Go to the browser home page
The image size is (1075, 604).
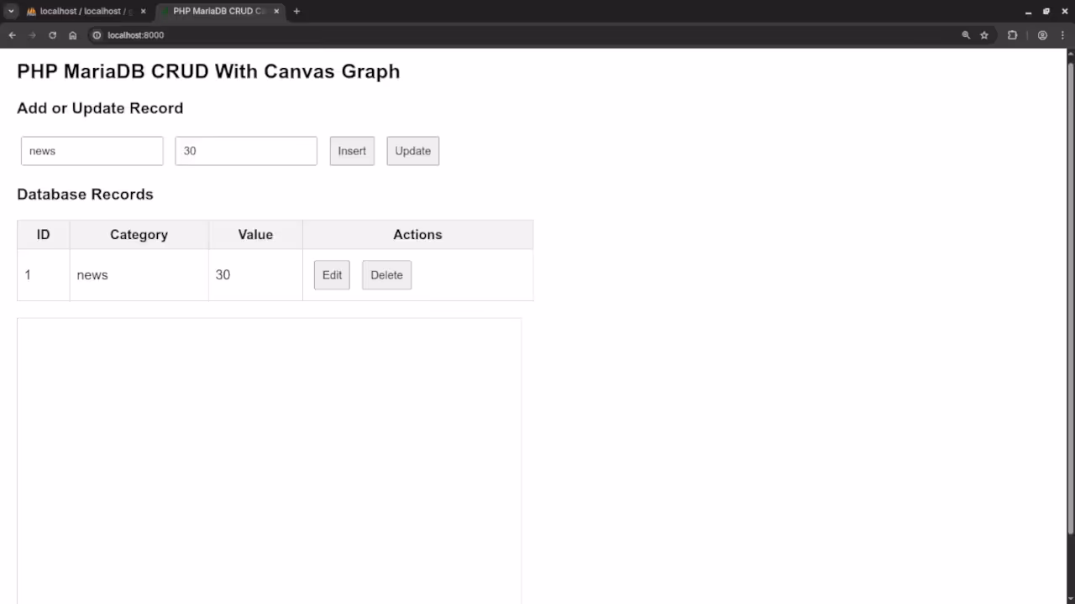tap(73, 35)
